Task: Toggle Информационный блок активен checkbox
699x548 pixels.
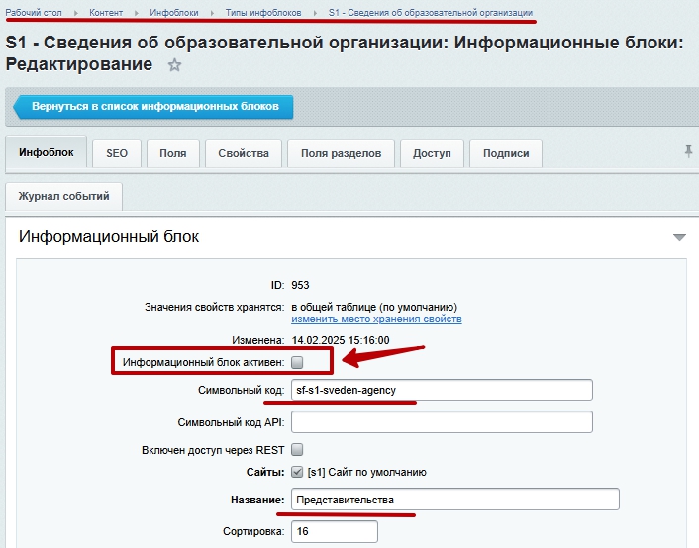Action: tap(297, 363)
